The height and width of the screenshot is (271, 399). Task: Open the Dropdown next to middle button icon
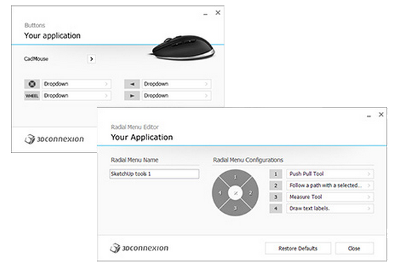click(x=76, y=84)
